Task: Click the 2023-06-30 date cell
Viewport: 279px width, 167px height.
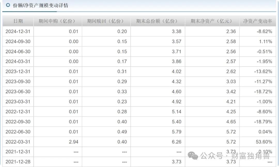Action: 18,91
